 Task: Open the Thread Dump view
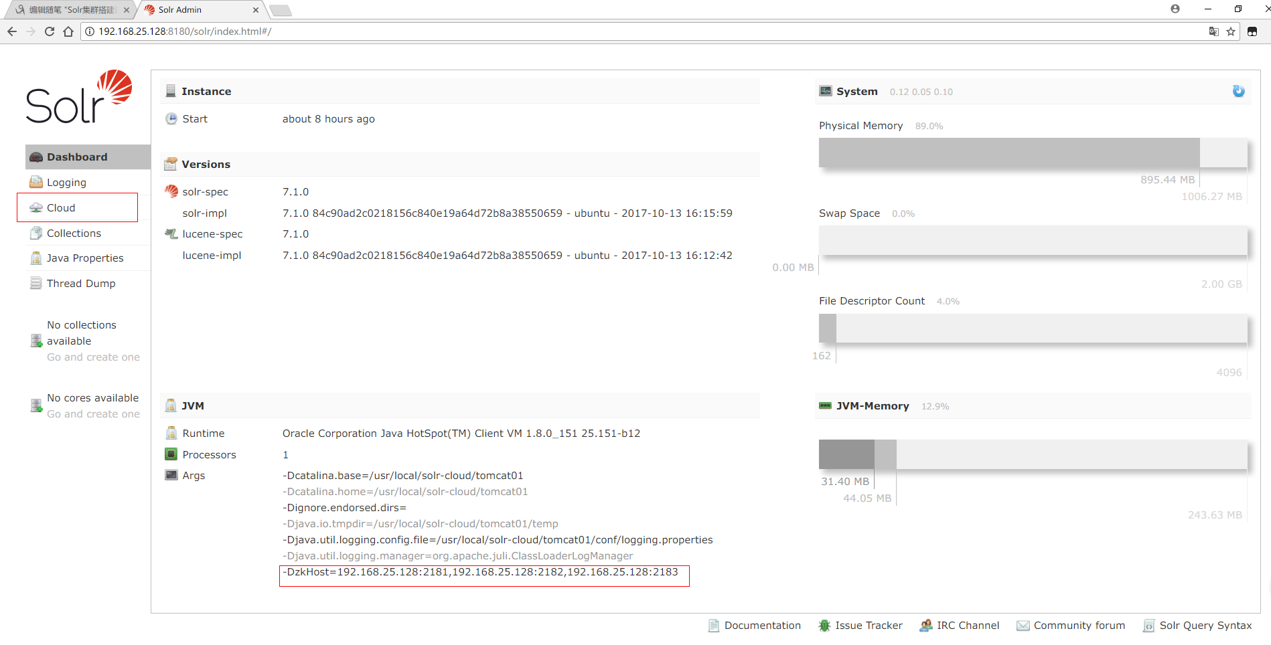[x=80, y=283]
